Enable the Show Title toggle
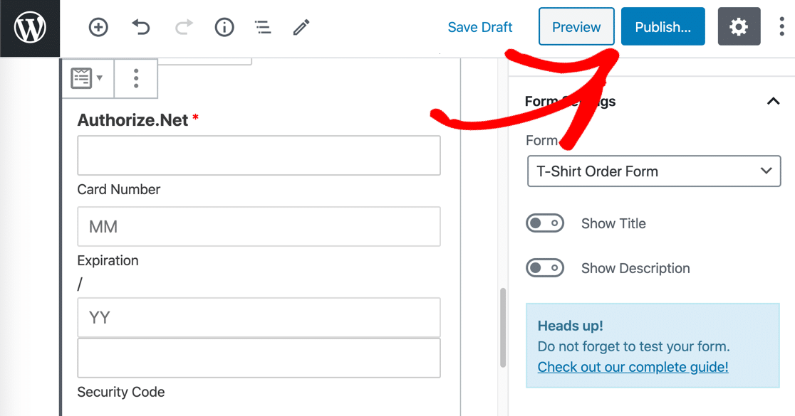795x416 pixels. (x=545, y=223)
